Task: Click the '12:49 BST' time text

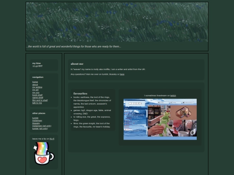Action: [x=37, y=66]
